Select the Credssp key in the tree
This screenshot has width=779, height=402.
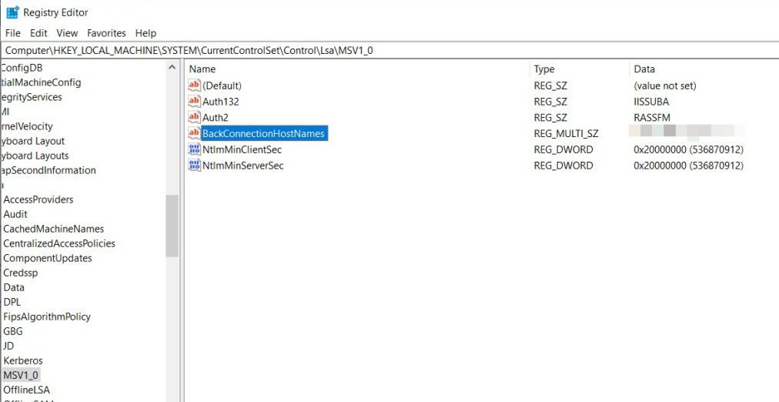point(21,273)
